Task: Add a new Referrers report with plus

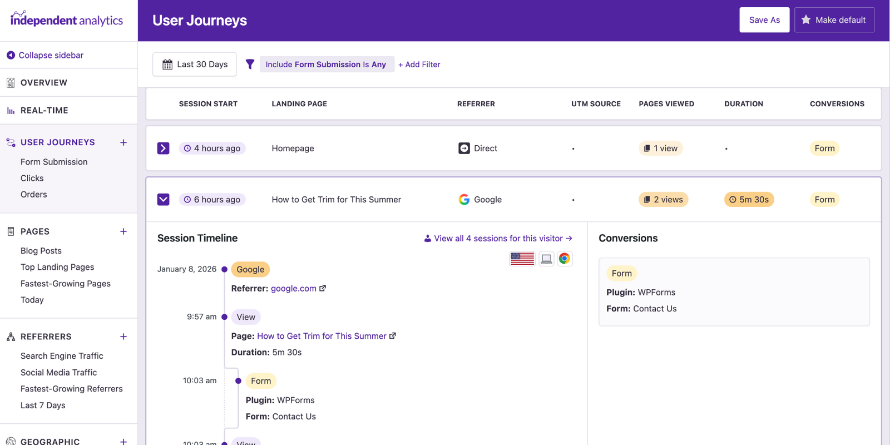Action: pos(123,337)
